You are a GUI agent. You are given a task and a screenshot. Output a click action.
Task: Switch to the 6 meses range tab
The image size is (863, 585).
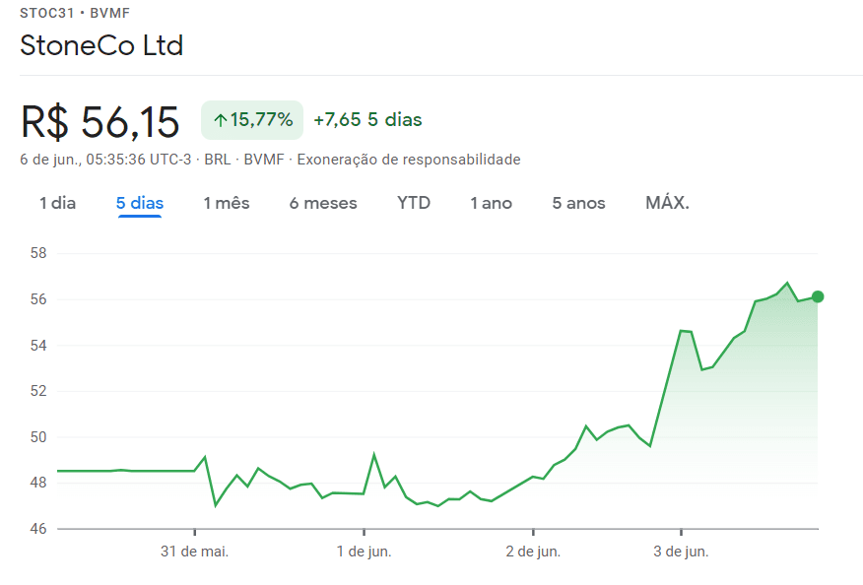(x=323, y=203)
